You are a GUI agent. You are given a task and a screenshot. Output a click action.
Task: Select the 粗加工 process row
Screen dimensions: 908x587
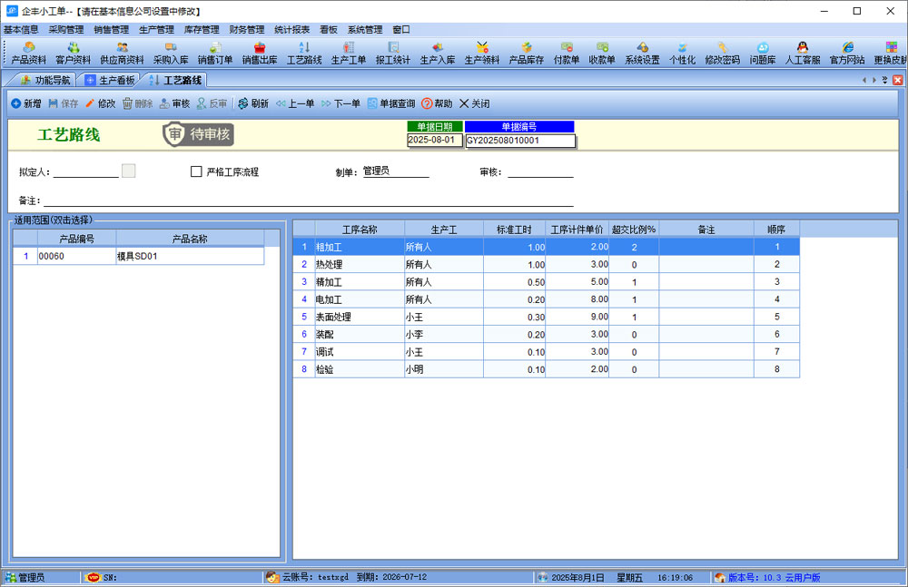tap(546, 247)
